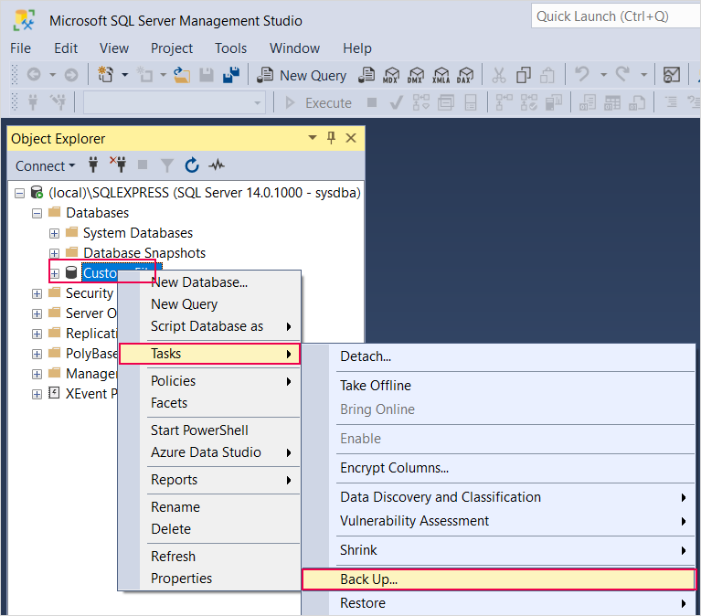Click the Parse checkmark icon
Screen dimensions: 701x616
[396, 102]
